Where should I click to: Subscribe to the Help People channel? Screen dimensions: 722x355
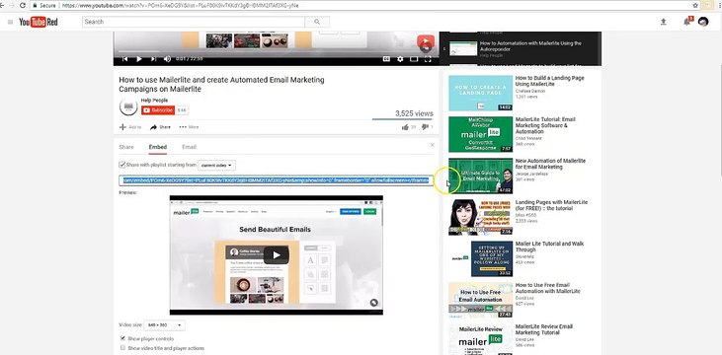pos(158,110)
